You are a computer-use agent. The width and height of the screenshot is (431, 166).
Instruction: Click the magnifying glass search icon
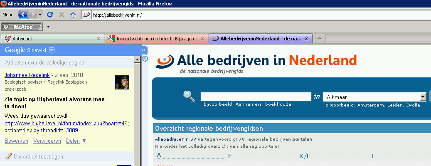pyautogui.click(x=189, y=97)
